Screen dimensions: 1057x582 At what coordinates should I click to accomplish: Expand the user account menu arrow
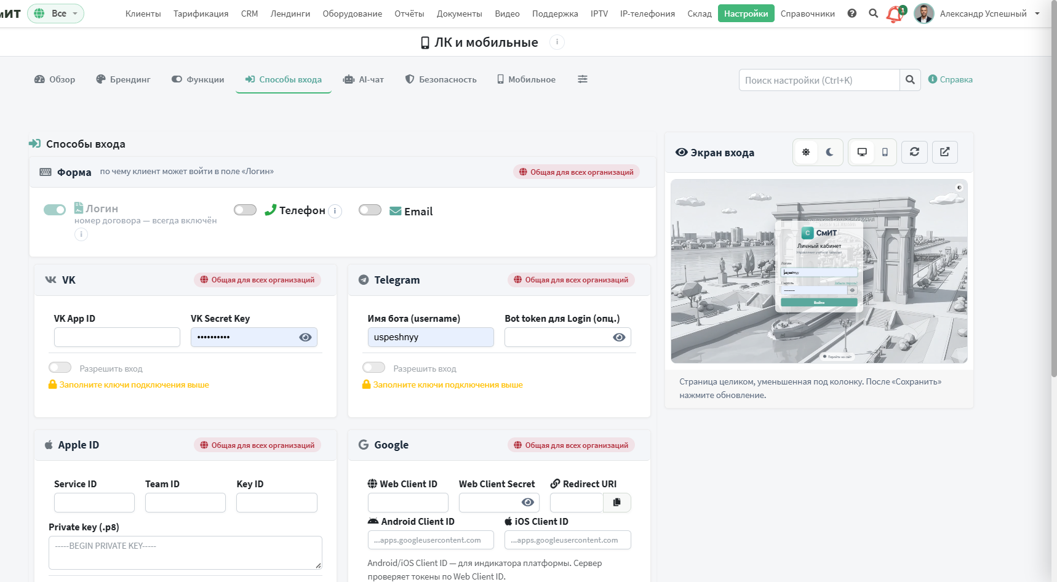point(1037,14)
